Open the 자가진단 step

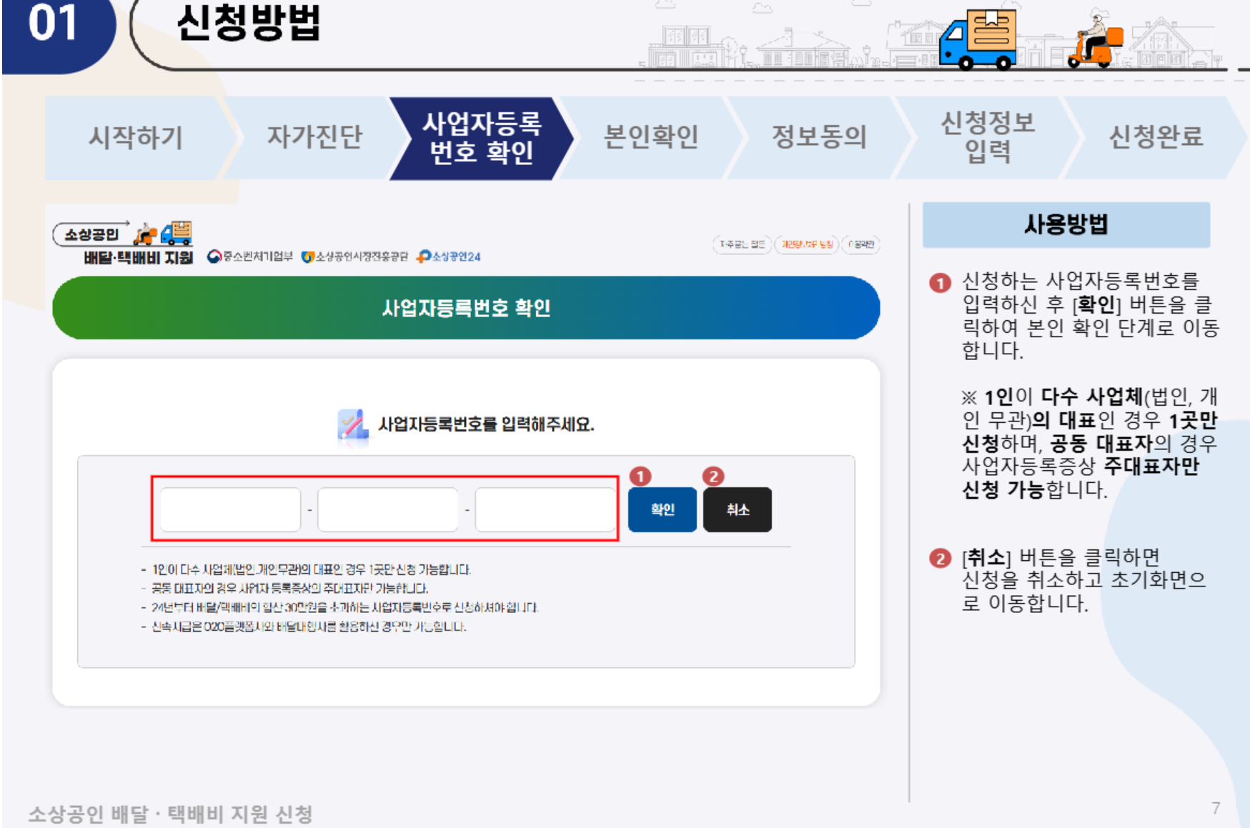tap(314, 137)
